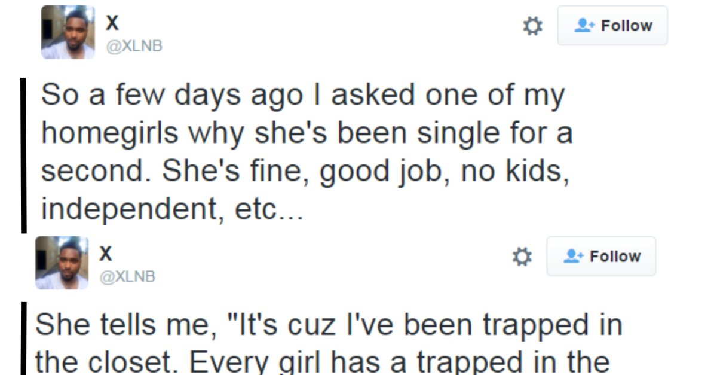717x375 pixels.
Task: Open the @XLNB handle on the second tweet
Action: click(x=127, y=277)
